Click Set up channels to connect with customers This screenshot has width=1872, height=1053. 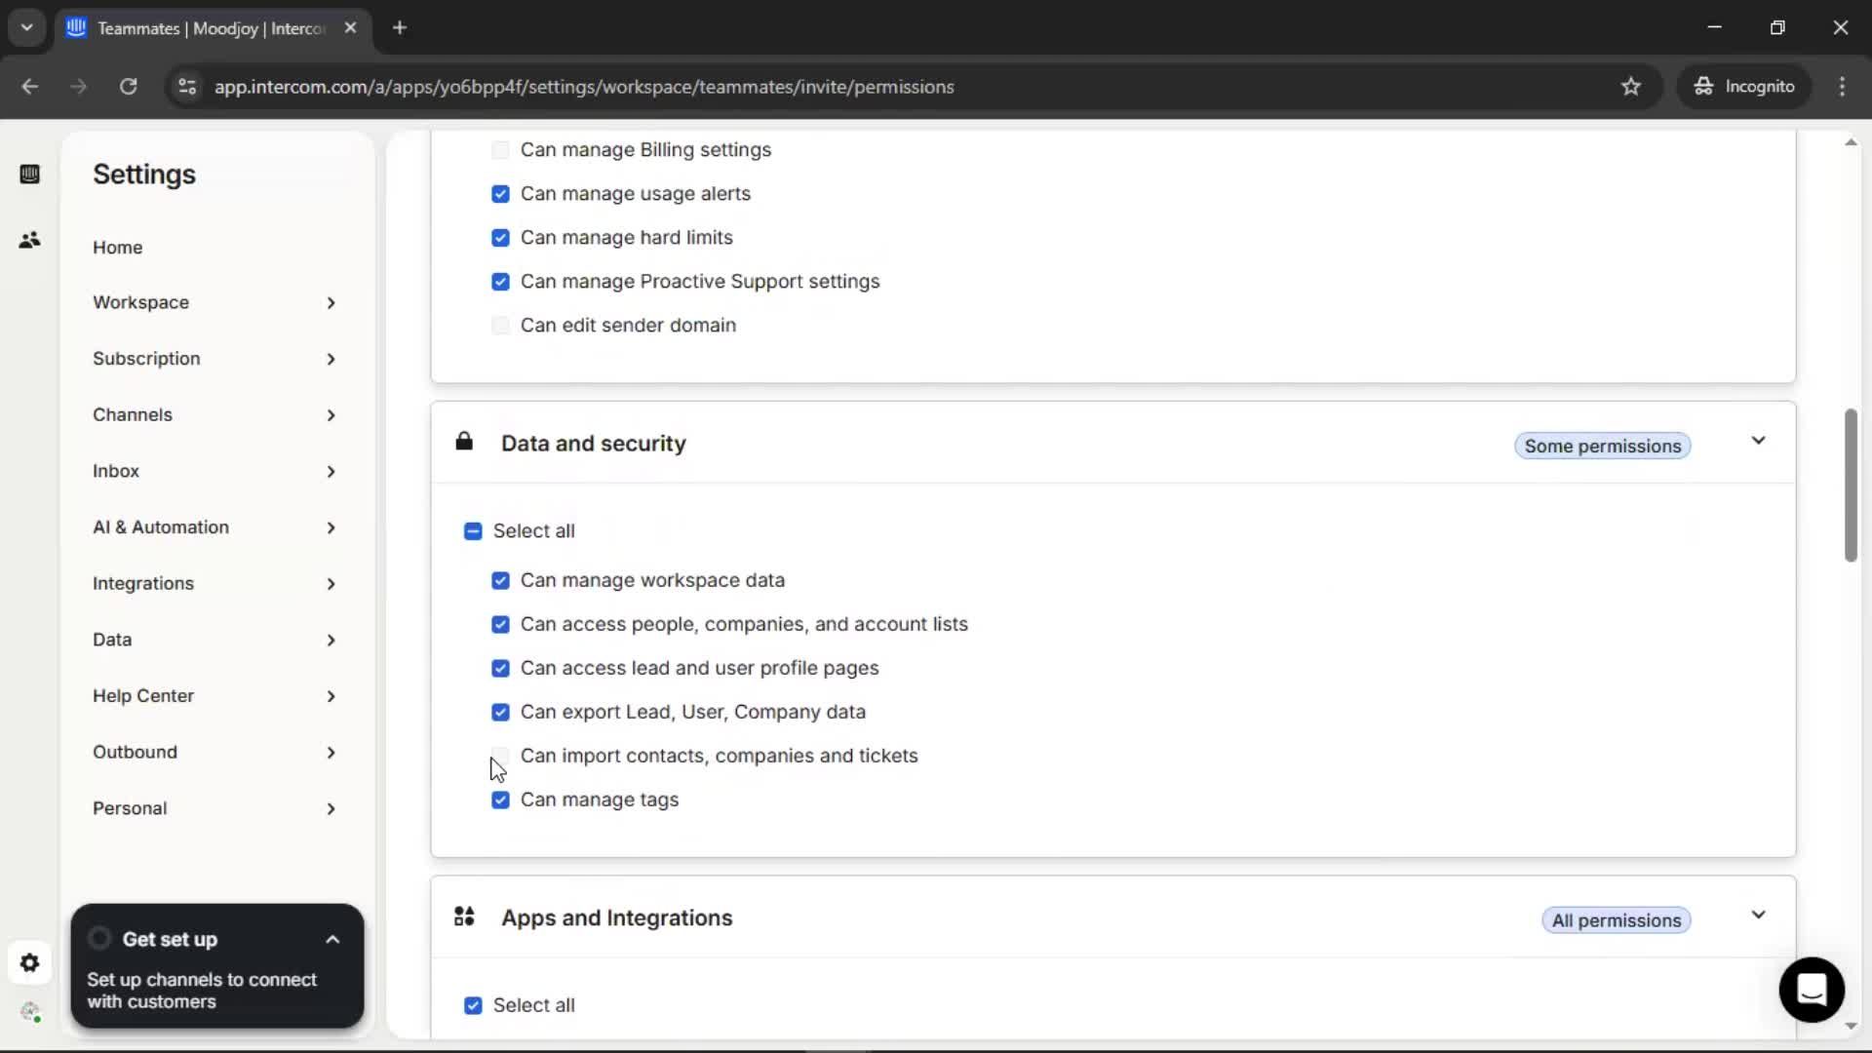click(202, 991)
